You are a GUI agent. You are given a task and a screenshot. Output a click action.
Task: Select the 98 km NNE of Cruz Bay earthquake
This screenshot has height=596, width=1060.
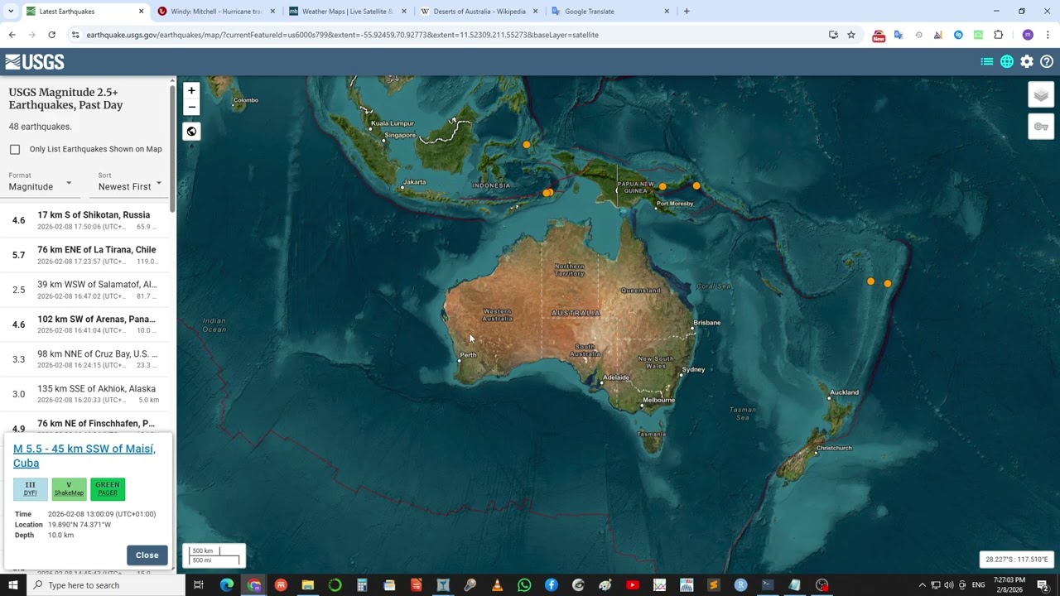84,359
